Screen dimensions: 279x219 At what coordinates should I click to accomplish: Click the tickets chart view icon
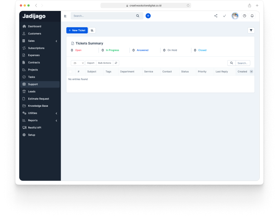coord(92,30)
